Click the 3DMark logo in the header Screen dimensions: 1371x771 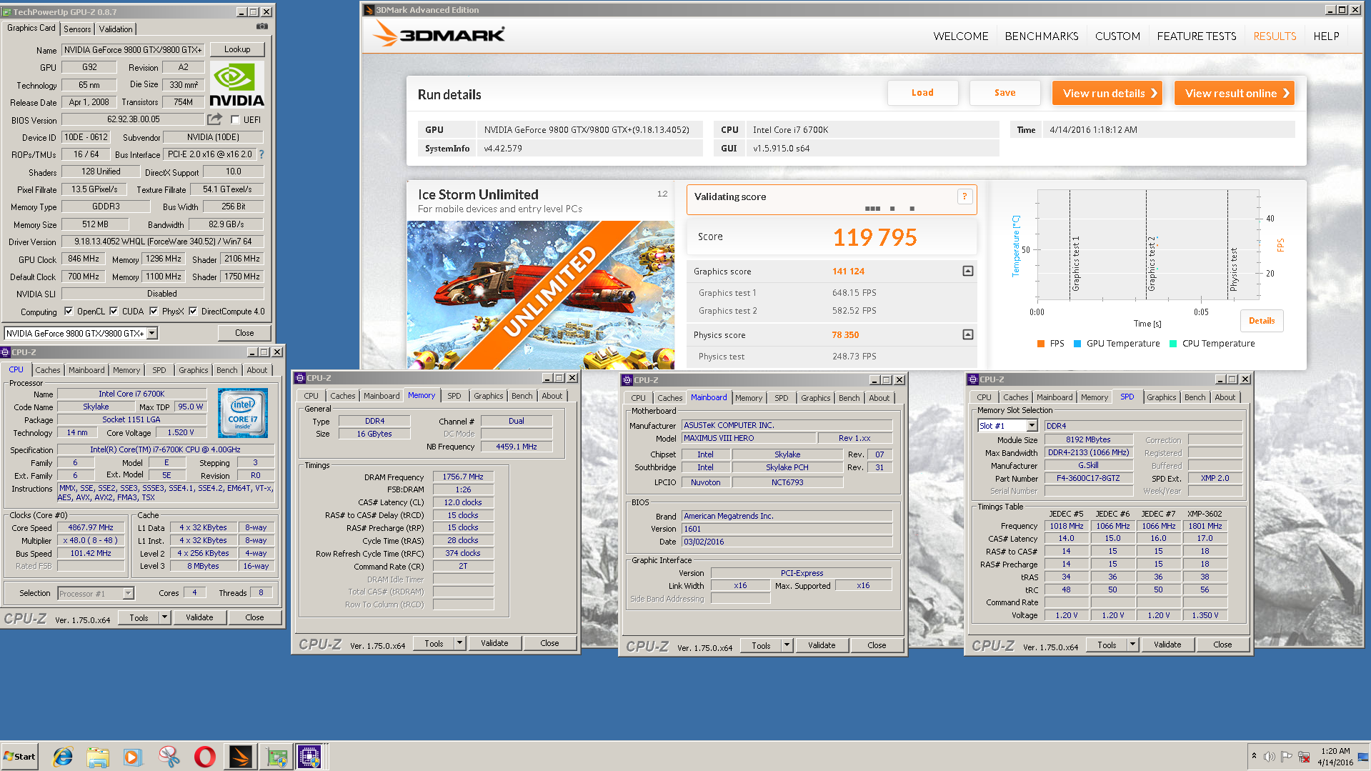click(x=439, y=34)
